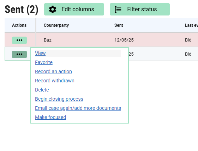This screenshot has width=198, height=151.
Task: Select View from the actions menu
Action: tap(40, 53)
